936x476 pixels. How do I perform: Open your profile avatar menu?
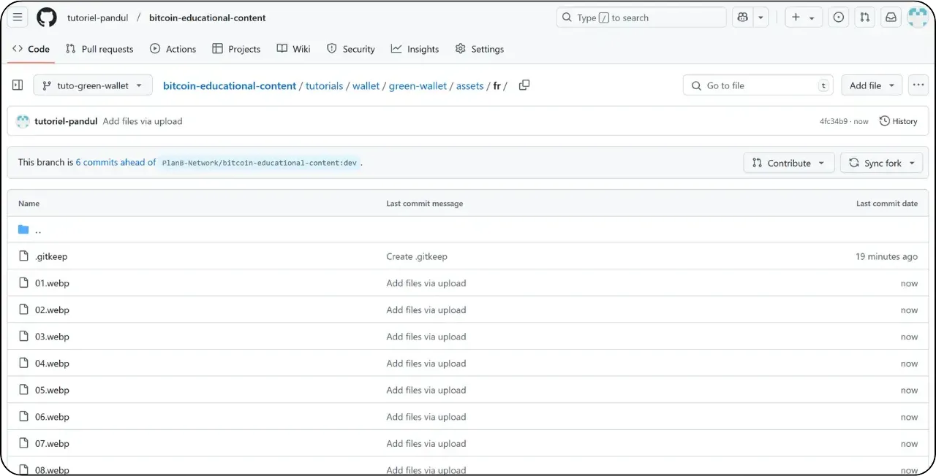pos(918,17)
